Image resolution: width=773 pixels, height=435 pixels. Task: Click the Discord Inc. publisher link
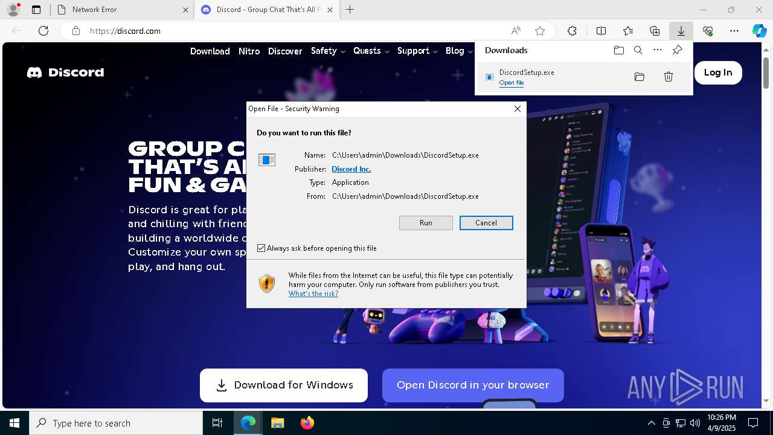(x=351, y=169)
